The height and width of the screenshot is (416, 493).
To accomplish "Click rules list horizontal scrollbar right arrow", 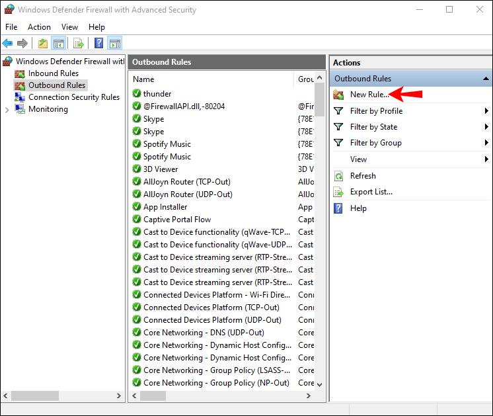I will pyautogui.click(x=309, y=396).
